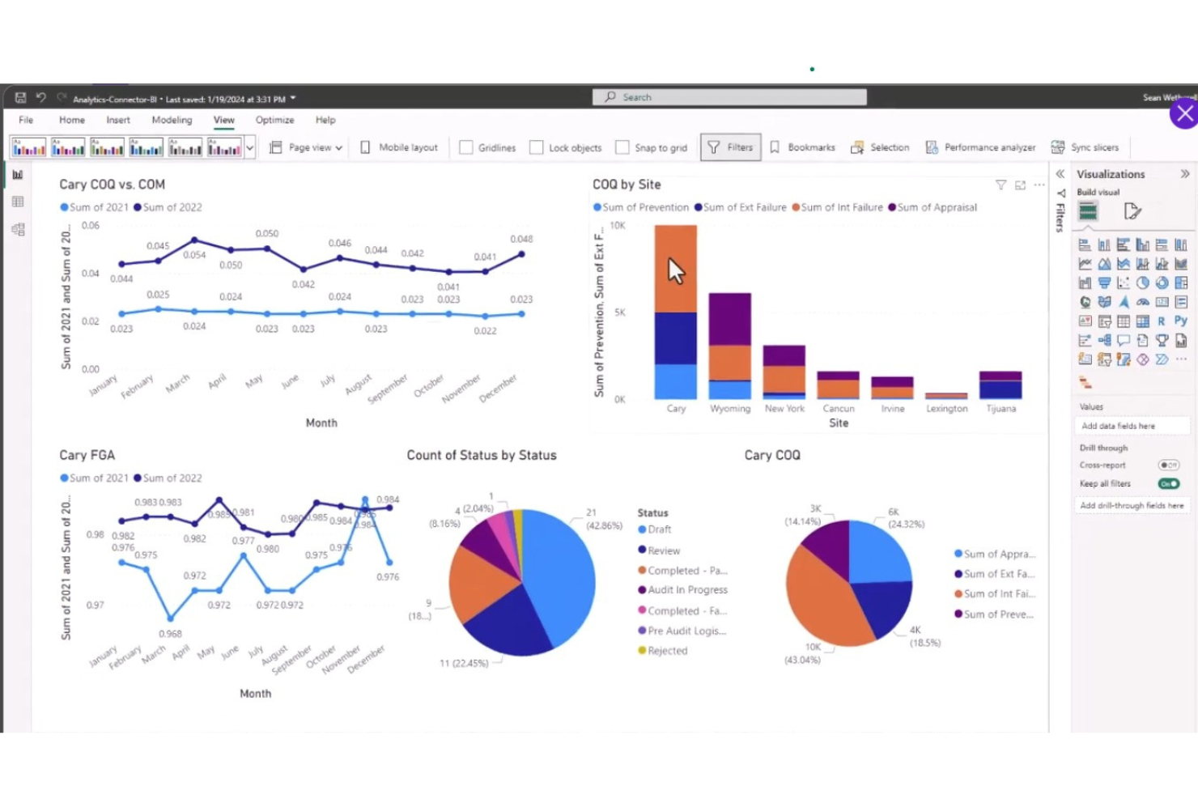Select the Scatter chart visual
Image resolution: width=1198 pixels, height=799 pixels.
1124,283
